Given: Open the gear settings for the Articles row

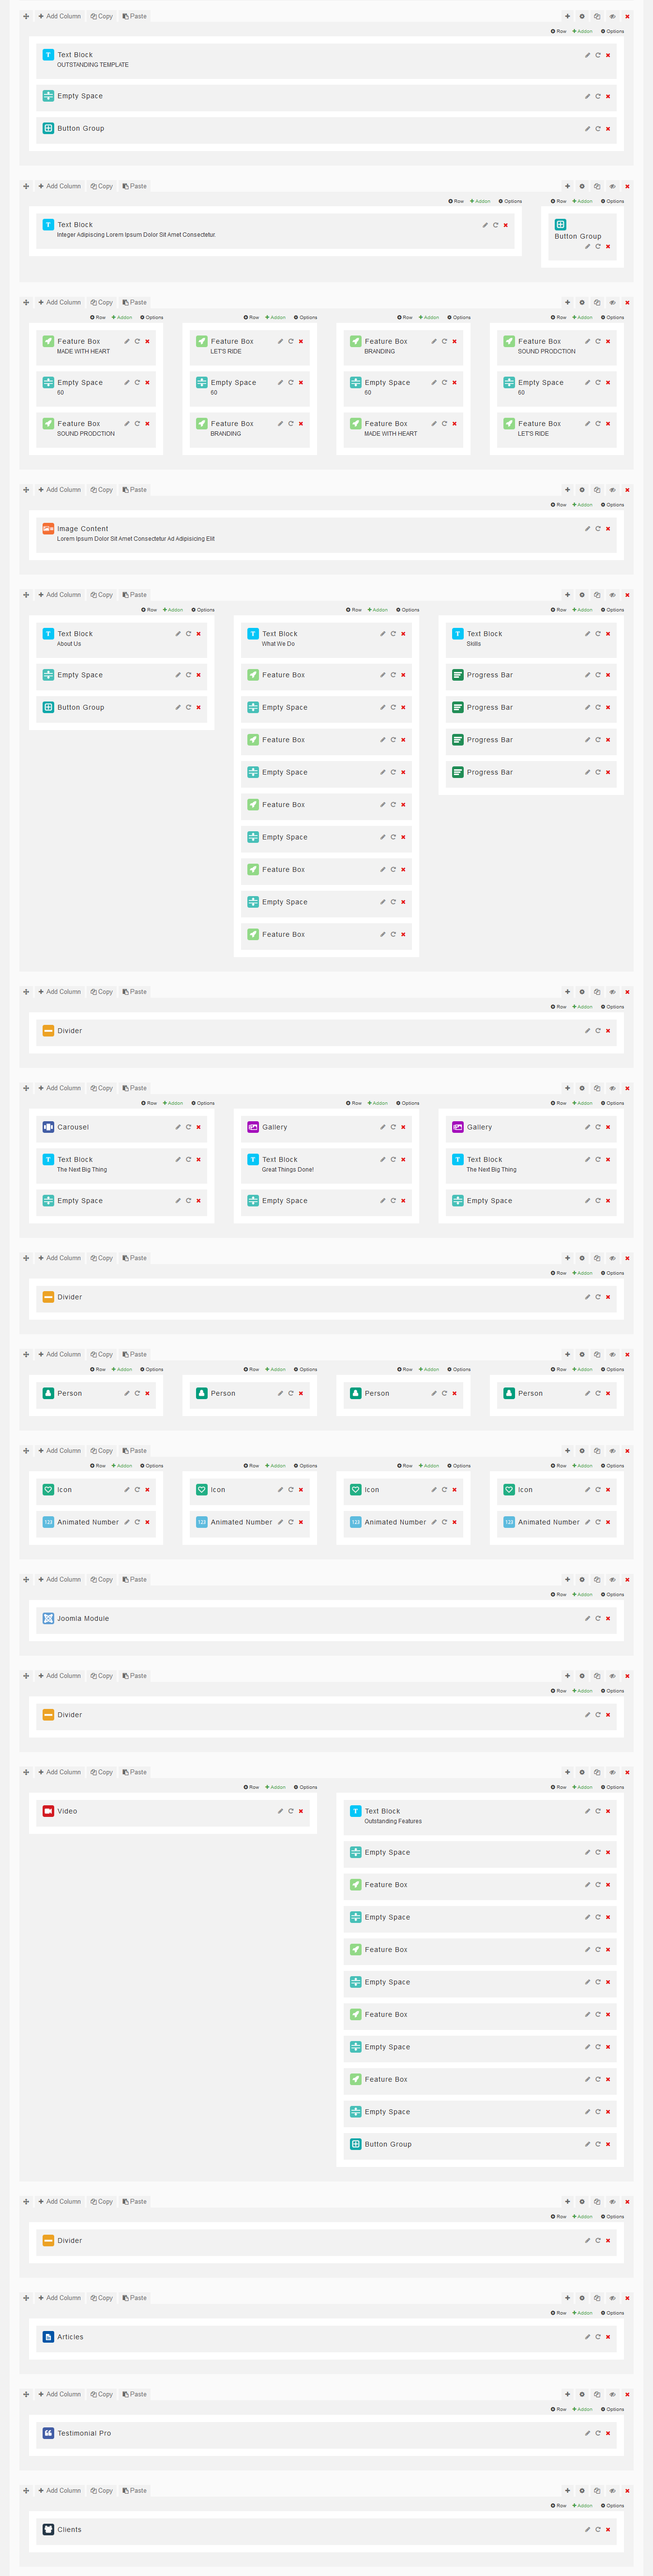Looking at the screenshot, I should pyautogui.click(x=582, y=2298).
